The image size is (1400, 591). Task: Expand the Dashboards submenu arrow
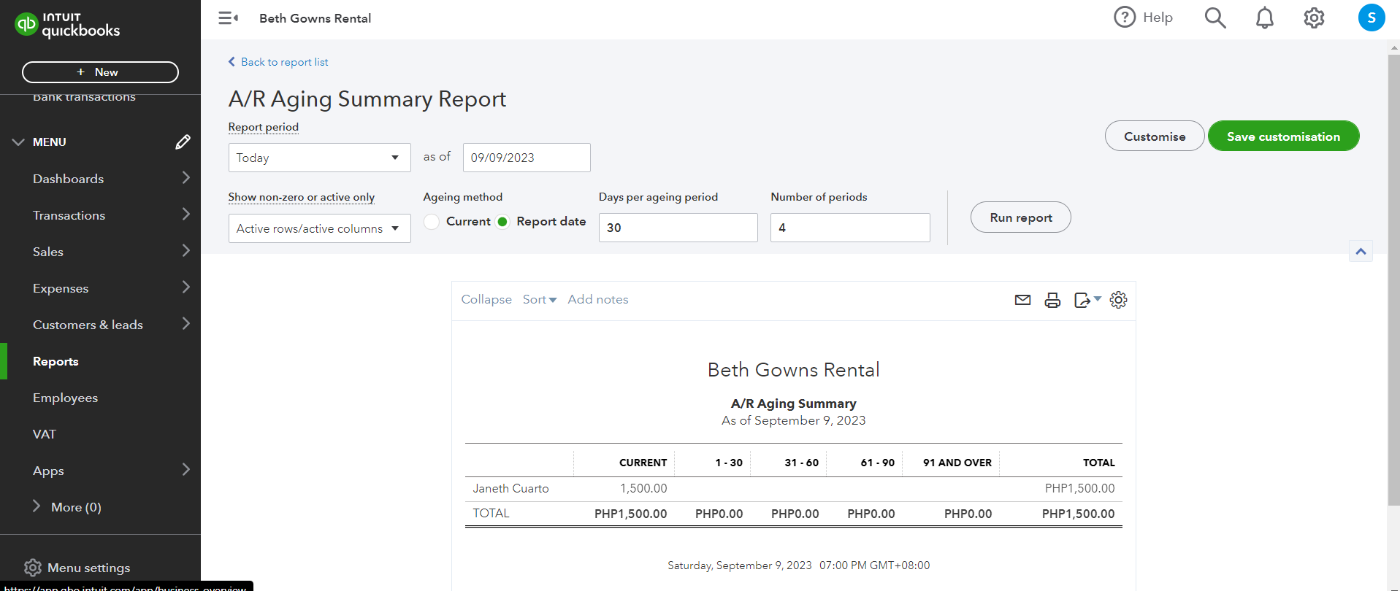(185, 178)
